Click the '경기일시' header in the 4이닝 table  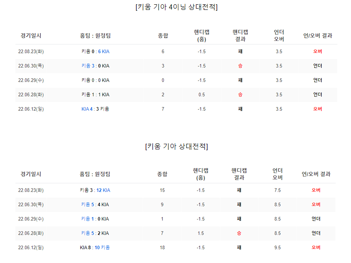click(31, 35)
